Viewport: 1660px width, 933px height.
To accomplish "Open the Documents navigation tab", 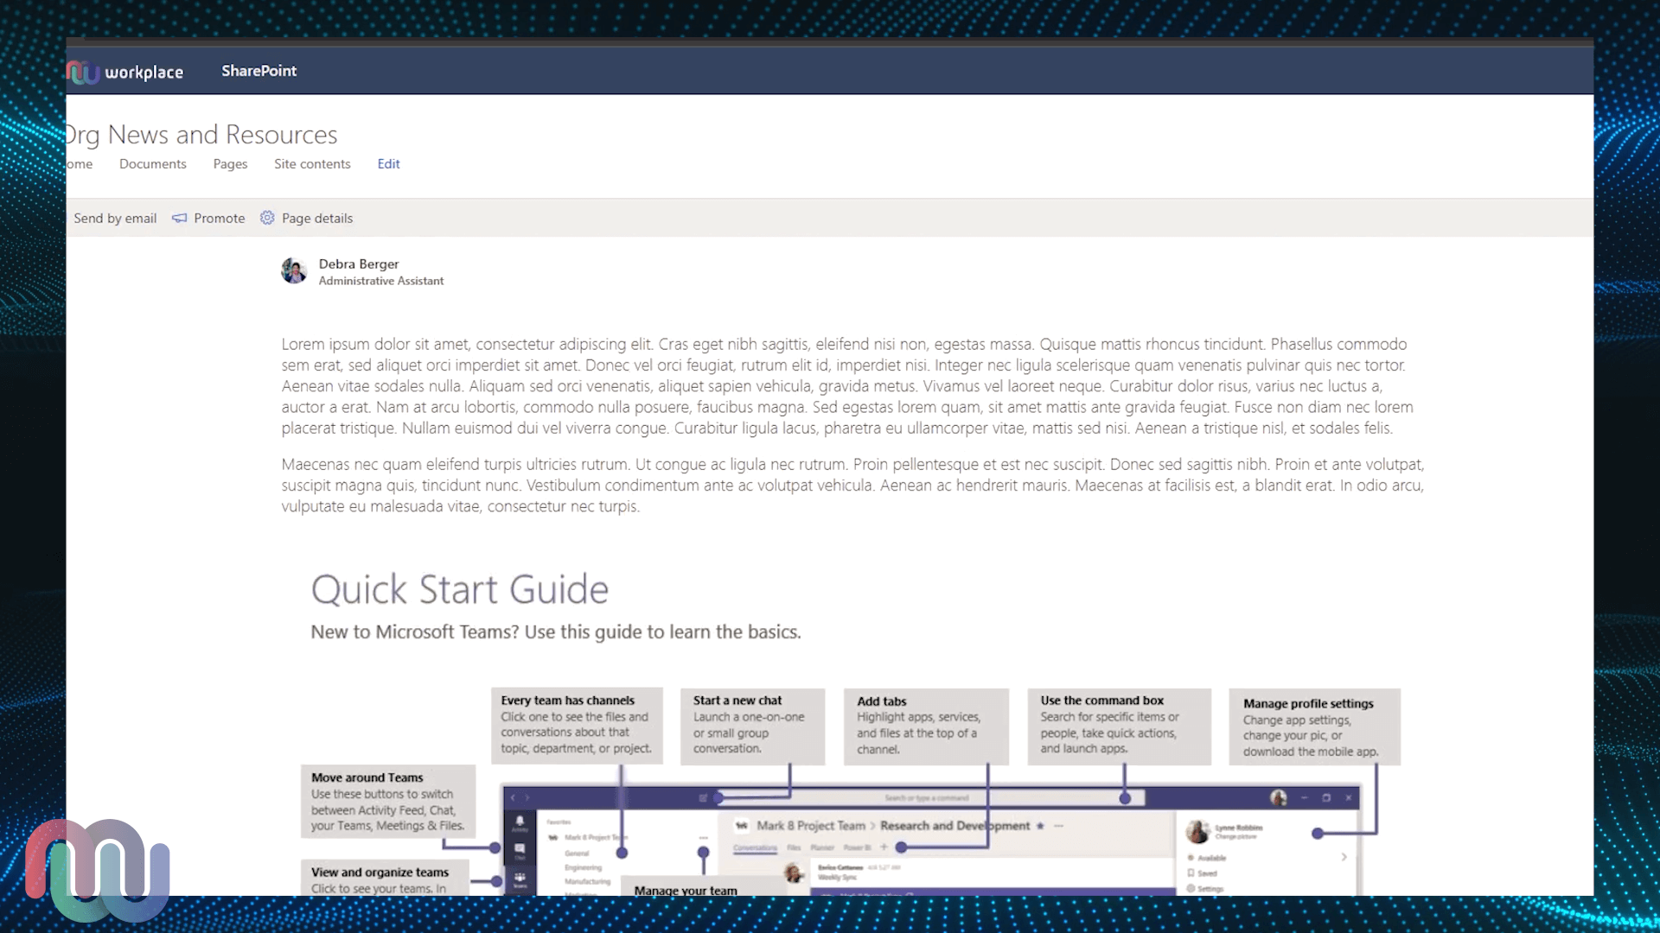I will [153, 164].
